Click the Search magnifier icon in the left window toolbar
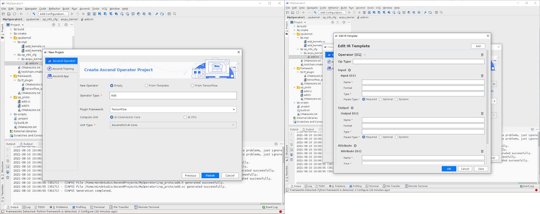540x214 pixels. coord(174,14)
